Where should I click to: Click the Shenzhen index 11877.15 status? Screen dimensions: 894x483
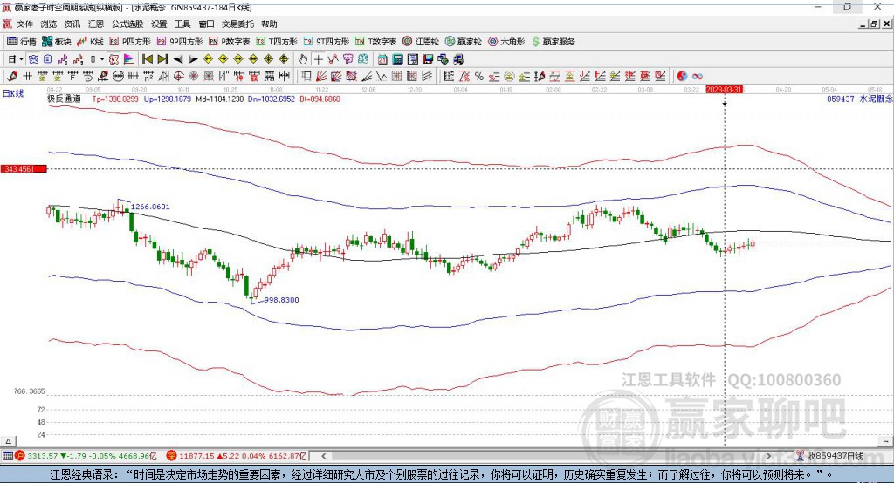237,456
